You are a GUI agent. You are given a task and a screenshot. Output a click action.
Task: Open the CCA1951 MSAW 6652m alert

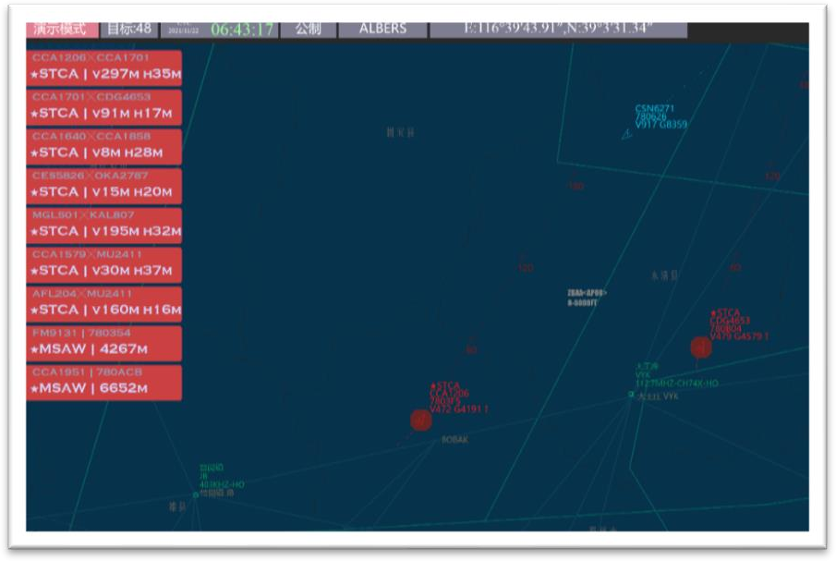pyautogui.click(x=104, y=383)
